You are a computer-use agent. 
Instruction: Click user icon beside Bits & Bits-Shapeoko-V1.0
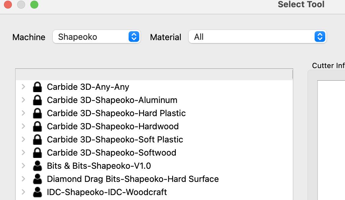37,166
